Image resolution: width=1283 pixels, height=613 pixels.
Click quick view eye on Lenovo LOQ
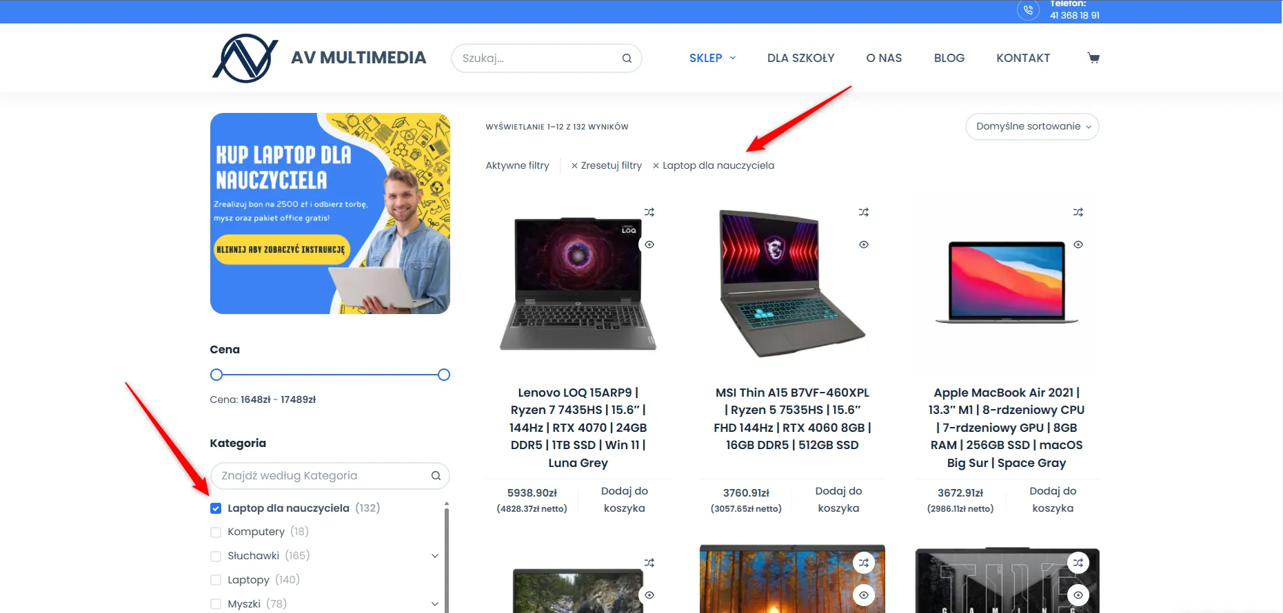[x=649, y=245]
